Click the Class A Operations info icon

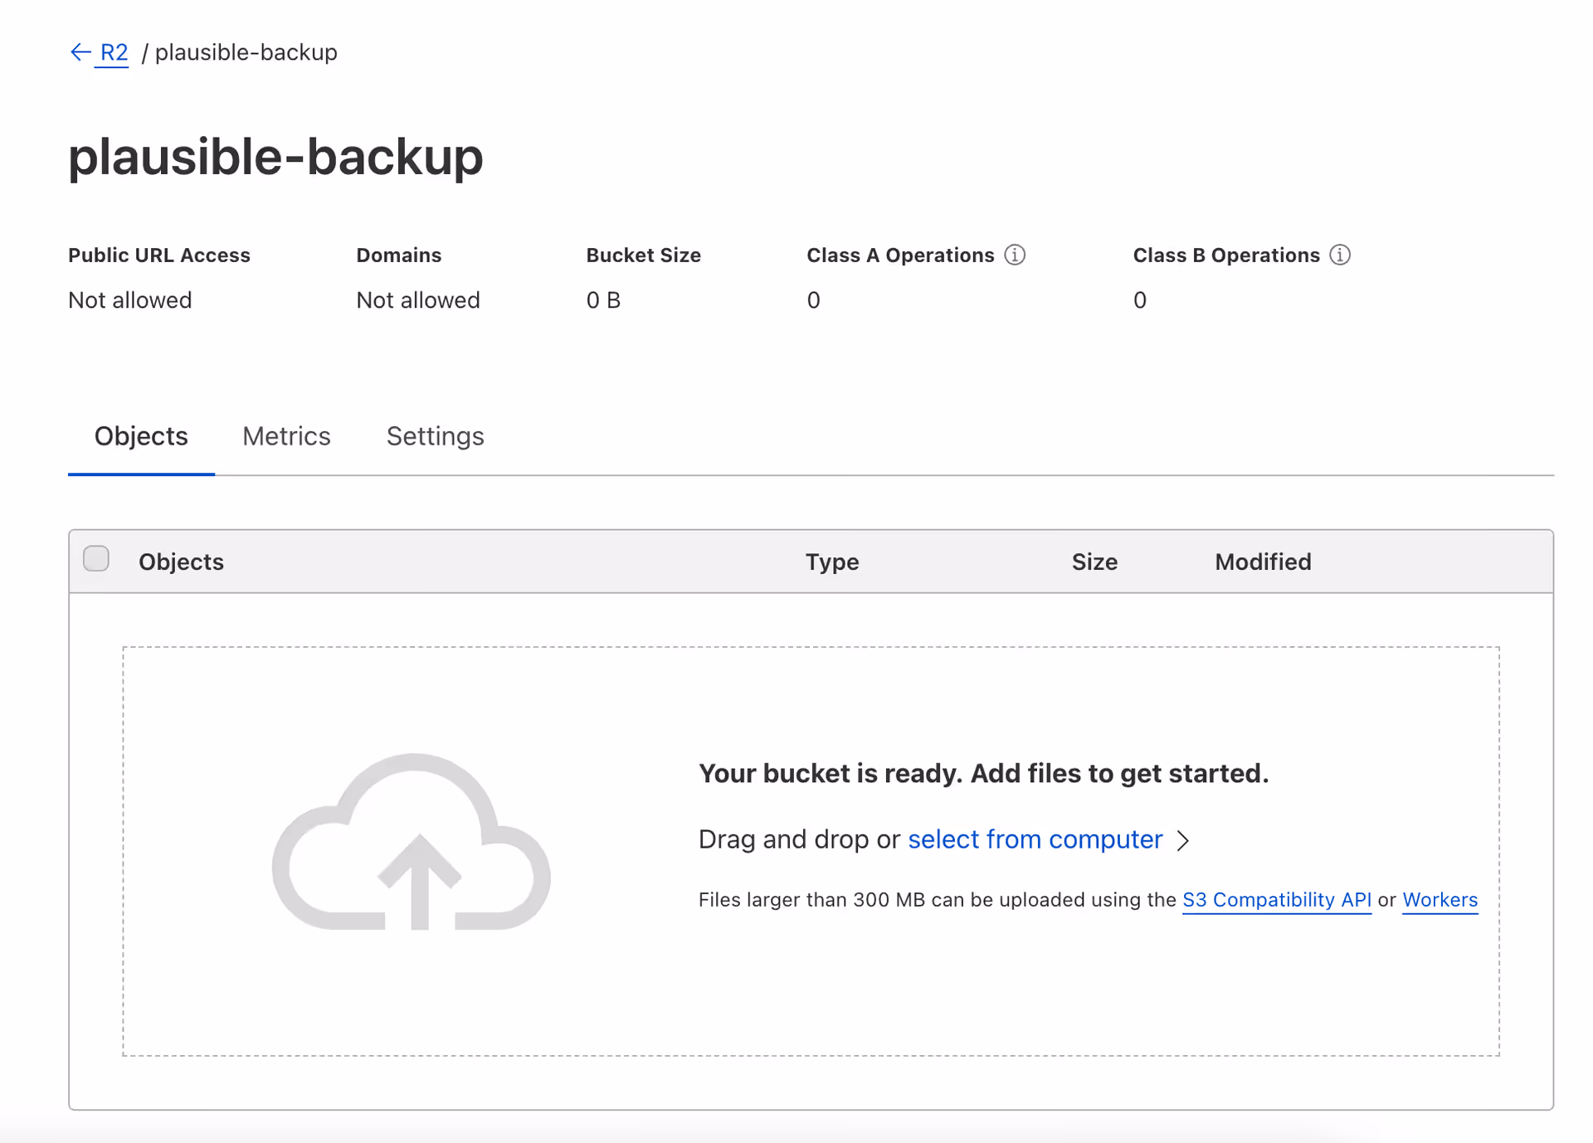coord(1015,255)
